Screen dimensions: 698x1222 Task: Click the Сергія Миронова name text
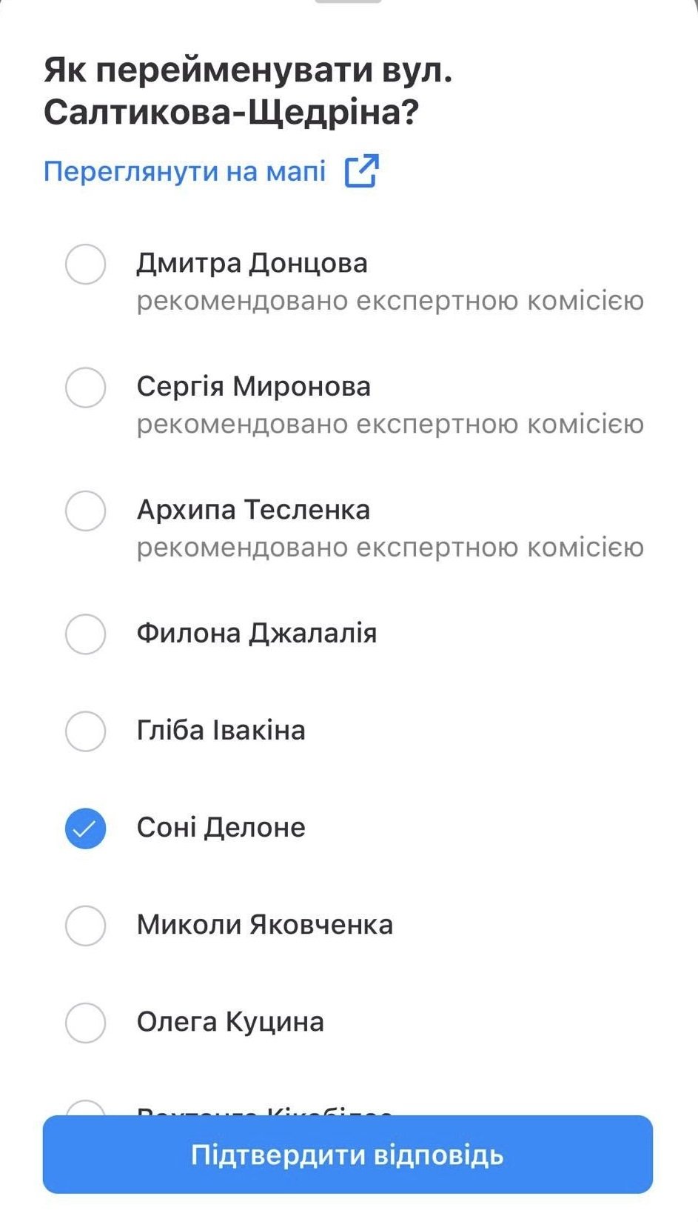click(253, 387)
